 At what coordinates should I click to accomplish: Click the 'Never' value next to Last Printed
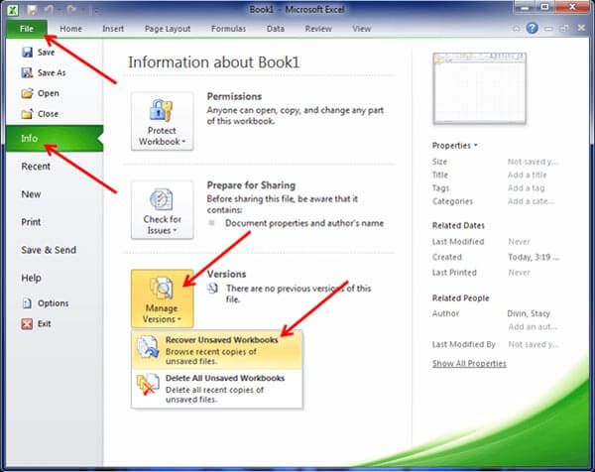click(x=519, y=273)
